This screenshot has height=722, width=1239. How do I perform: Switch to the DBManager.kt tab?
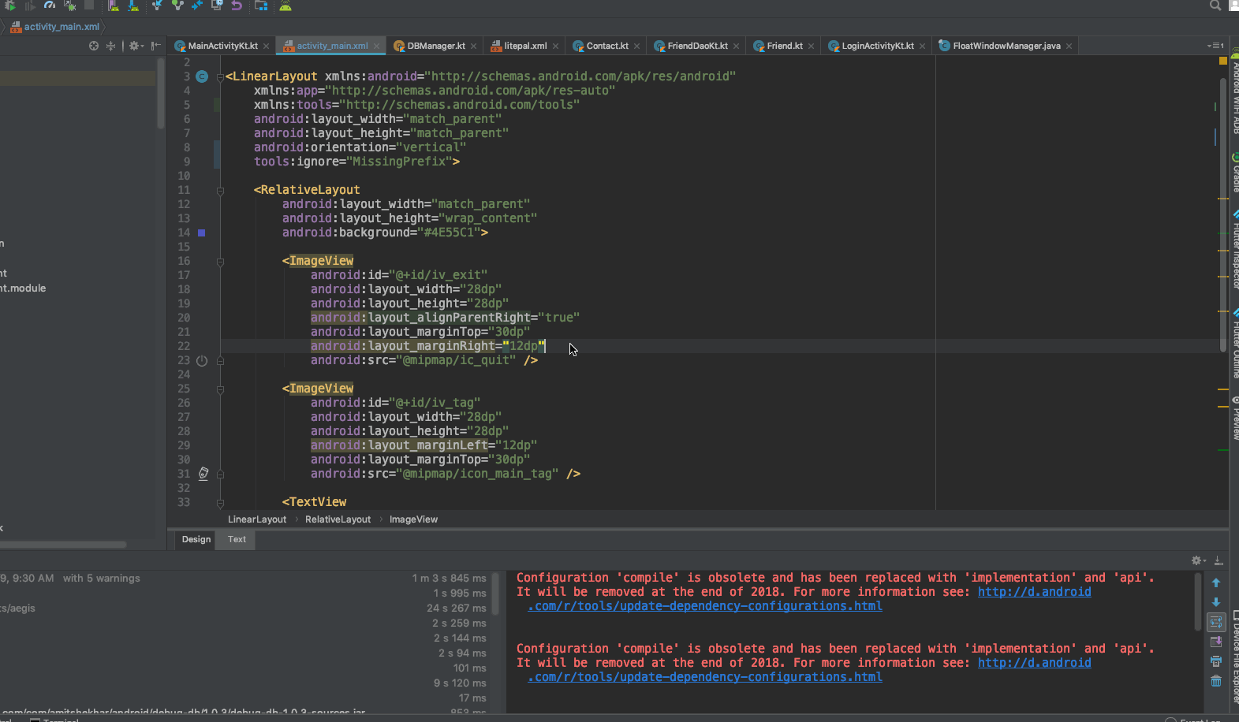pyautogui.click(x=436, y=46)
